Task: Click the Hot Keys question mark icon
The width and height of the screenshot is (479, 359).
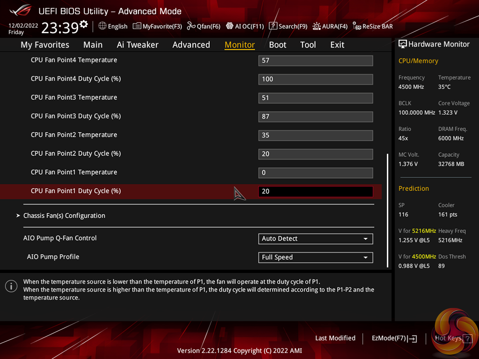Action: (467, 338)
